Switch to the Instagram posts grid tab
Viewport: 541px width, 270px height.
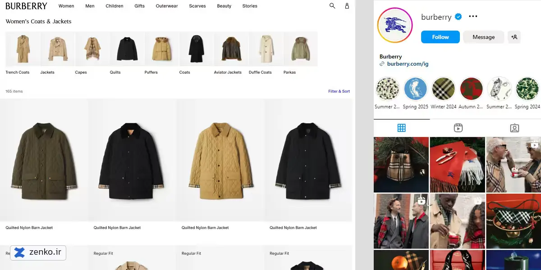pos(402,128)
